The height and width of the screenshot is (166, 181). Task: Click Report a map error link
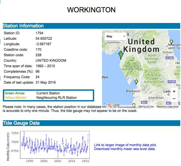click(168, 107)
